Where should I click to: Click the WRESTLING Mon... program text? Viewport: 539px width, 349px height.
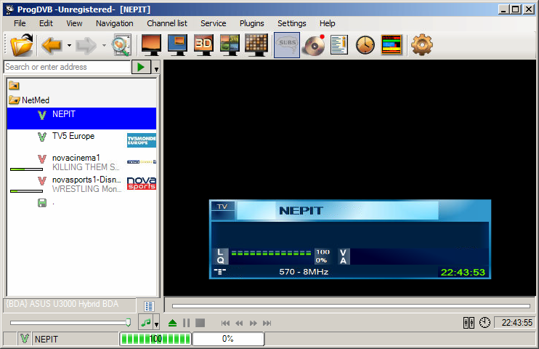(86, 188)
